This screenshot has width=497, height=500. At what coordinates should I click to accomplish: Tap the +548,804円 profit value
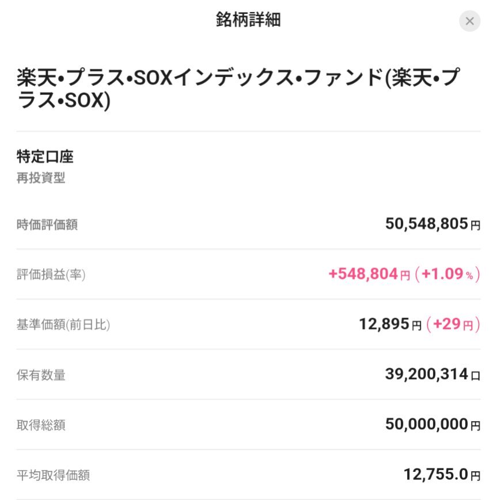coord(369,274)
